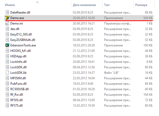
Task: Select the file name des.dll
Action: [x=15, y=29]
